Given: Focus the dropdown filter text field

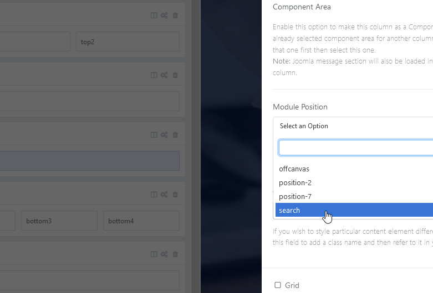Looking at the screenshot, I should (x=356, y=148).
